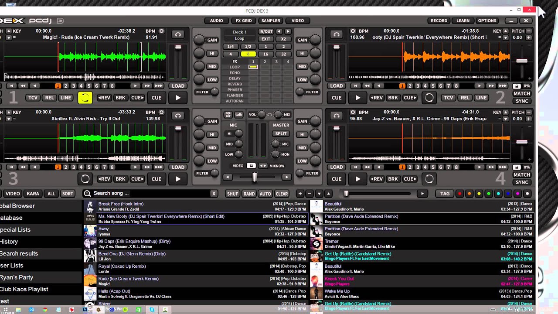Click the LEARN button
Screen dimensions: 558x314
pos(463,20)
